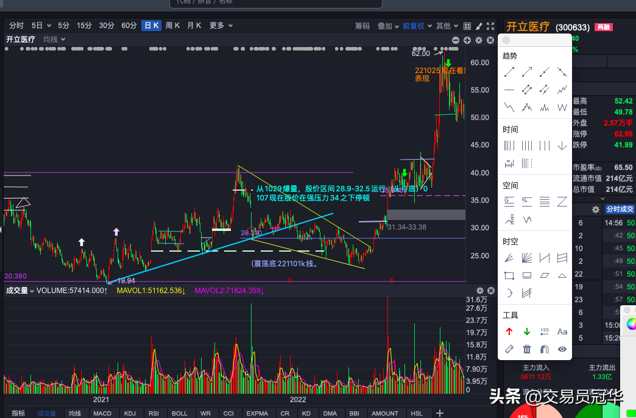Close the volume indicator panel
Screen dimensions: 636x418
tap(491, 291)
